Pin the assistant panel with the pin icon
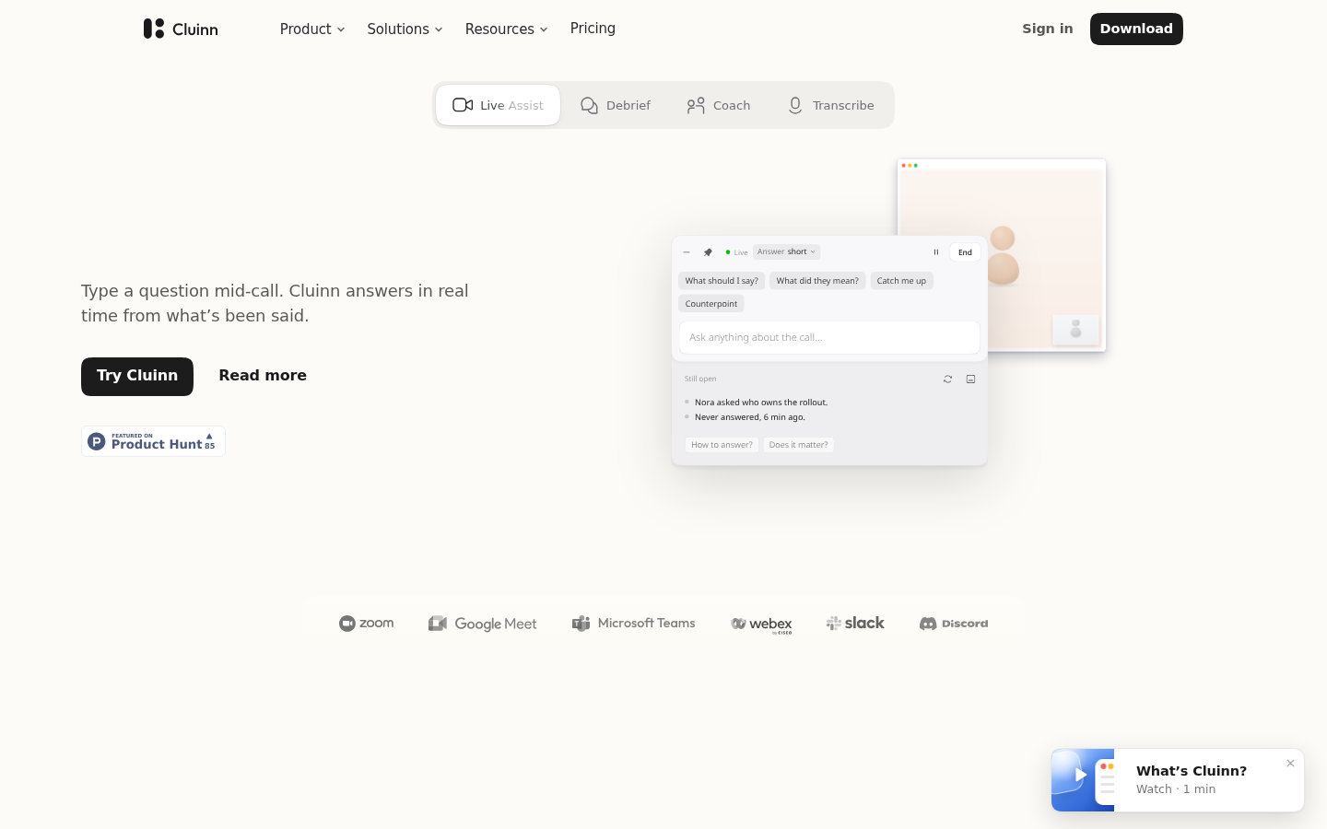The image size is (1327, 829). (708, 252)
